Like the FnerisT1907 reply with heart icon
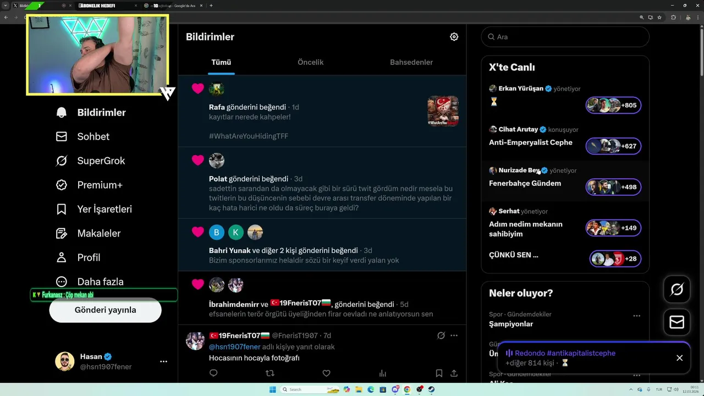The height and width of the screenshot is (396, 704). (326, 373)
